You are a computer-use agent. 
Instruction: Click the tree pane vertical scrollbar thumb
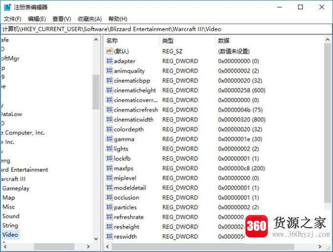[x=96, y=92]
